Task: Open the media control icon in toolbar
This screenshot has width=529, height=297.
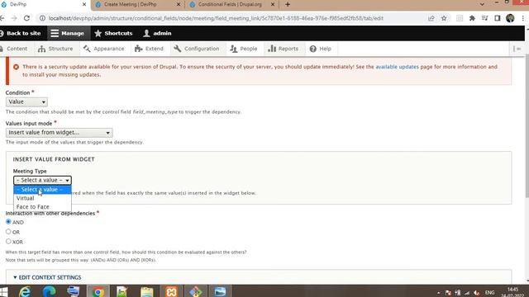Action: tap(484, 18)
